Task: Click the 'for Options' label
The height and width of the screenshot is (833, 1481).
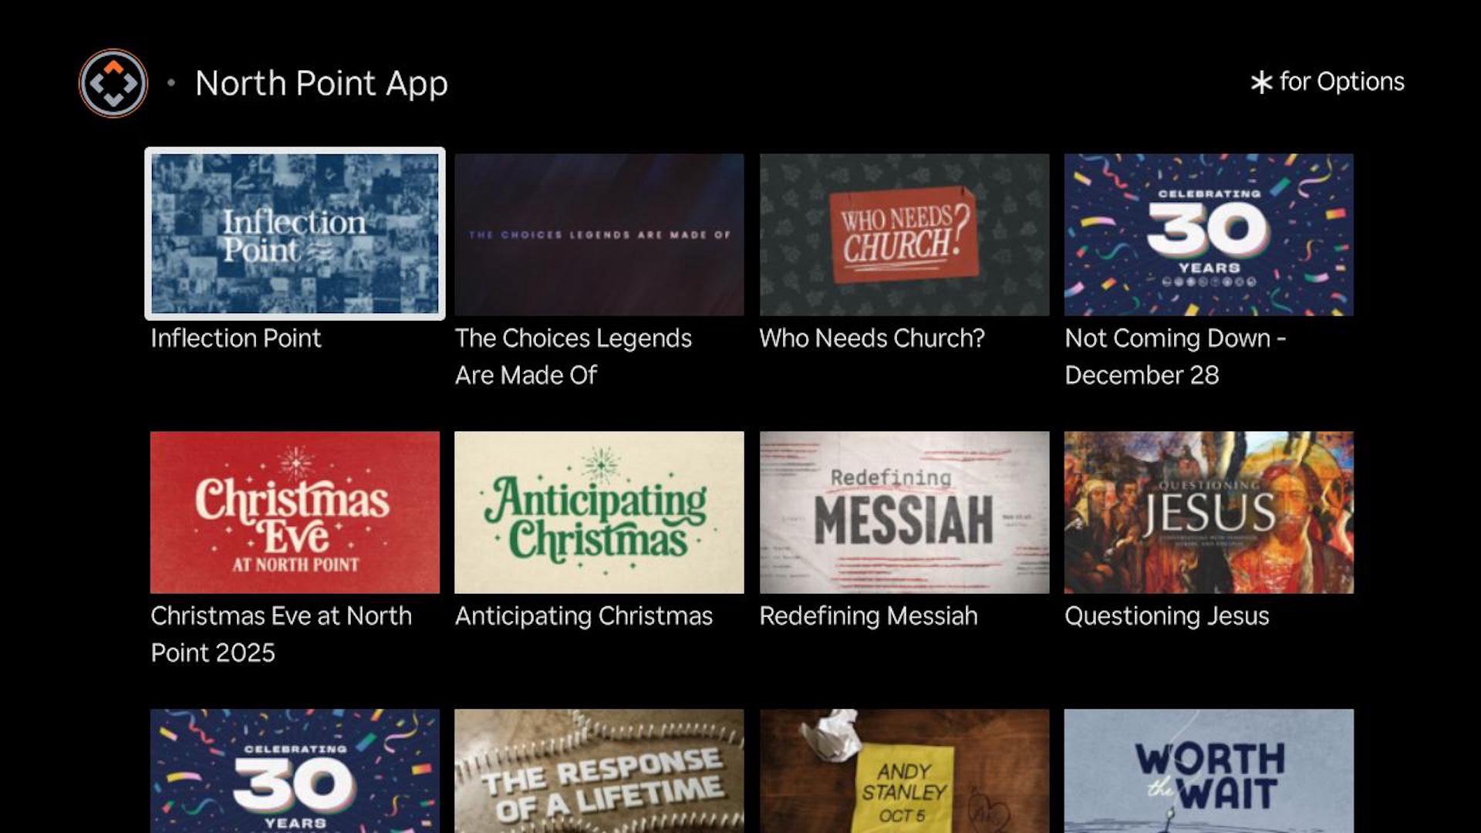Action: (1342, 82)
